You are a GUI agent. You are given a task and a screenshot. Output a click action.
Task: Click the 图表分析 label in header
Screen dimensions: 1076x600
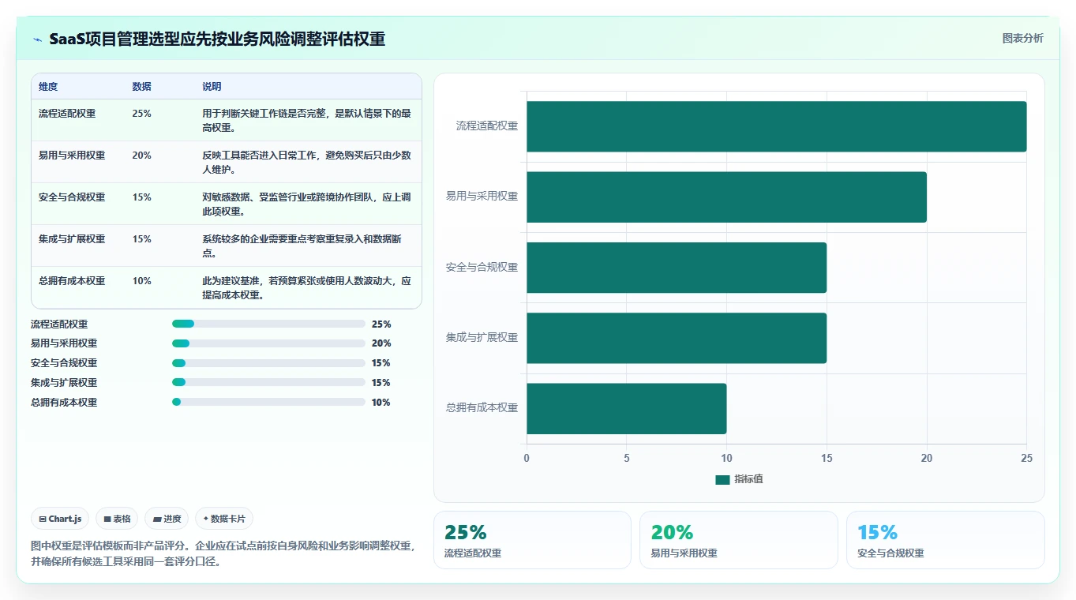pyautogui.click(x=1022, y=38)
